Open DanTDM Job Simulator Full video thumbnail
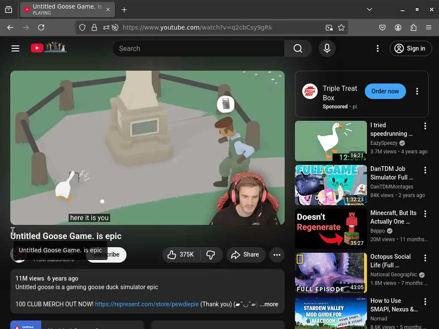This screenshot has height=329, width=439. (331, 185)
